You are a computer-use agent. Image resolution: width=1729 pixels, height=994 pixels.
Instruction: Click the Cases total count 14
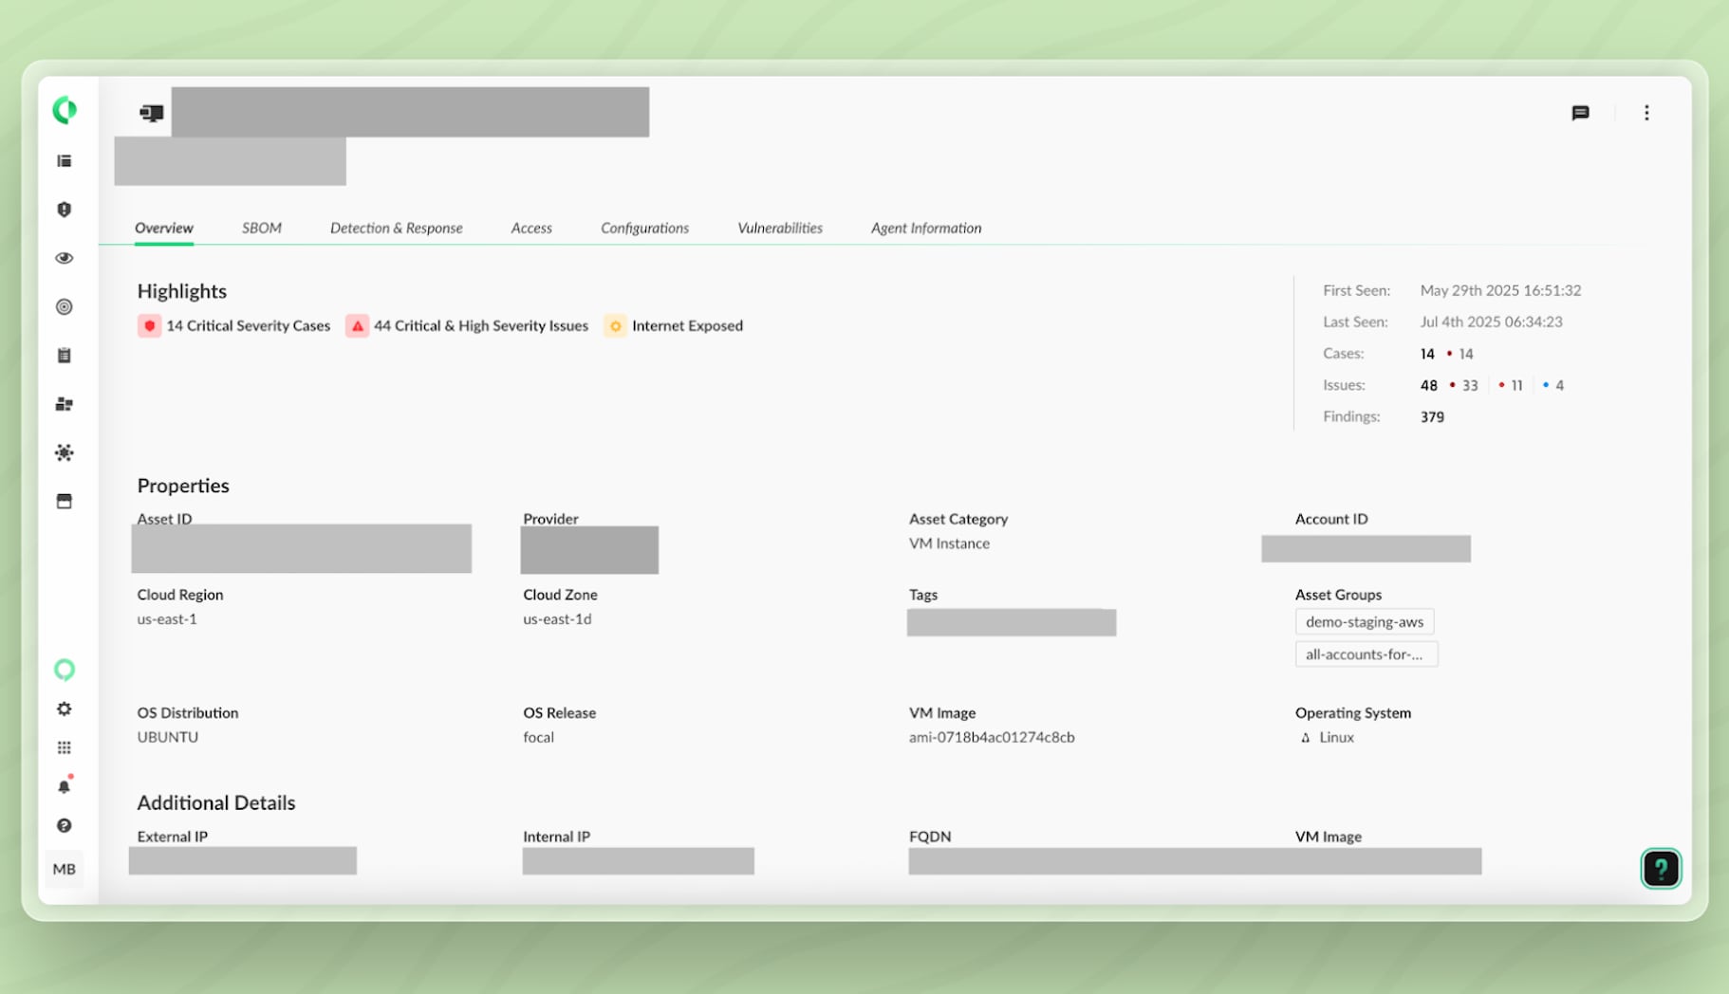coord(1427,354)
